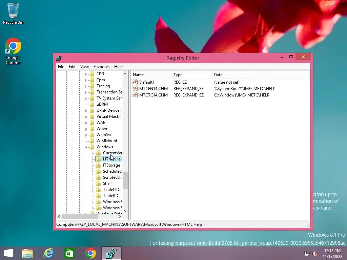Viewport: 347px width, 260px height.
Task: Select the IMTCTC14.CHM value name
Action: (x=153, y=95)
